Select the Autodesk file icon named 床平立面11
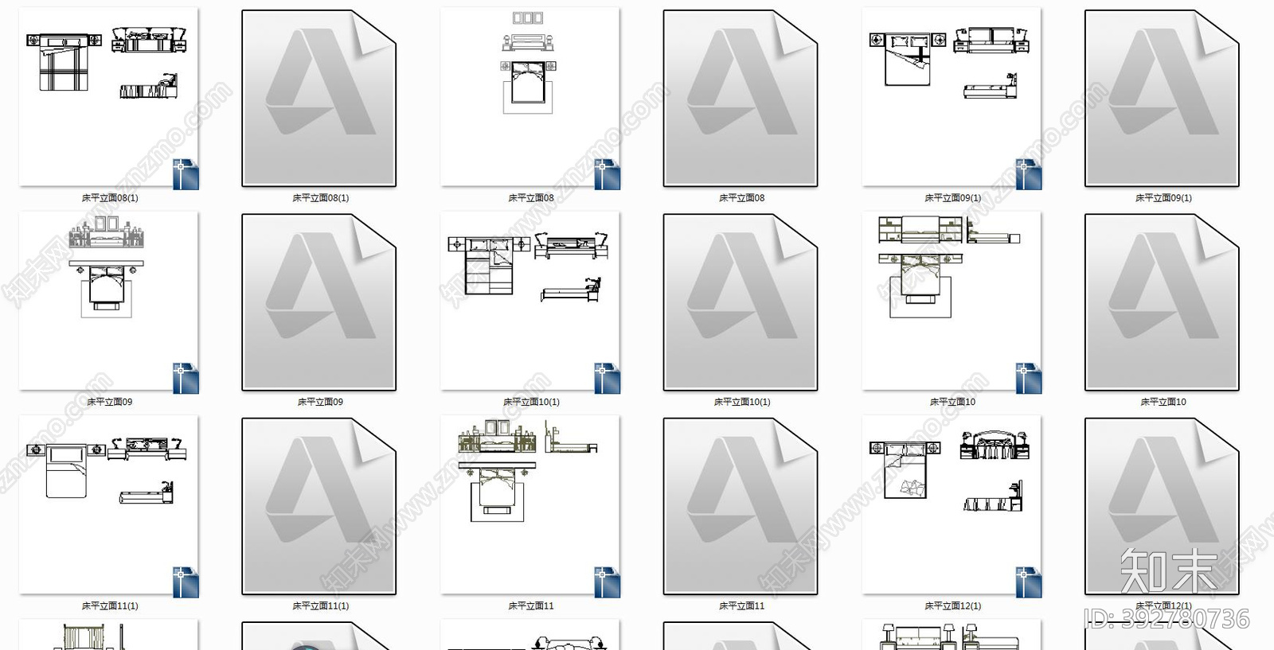 pos(741,506)
